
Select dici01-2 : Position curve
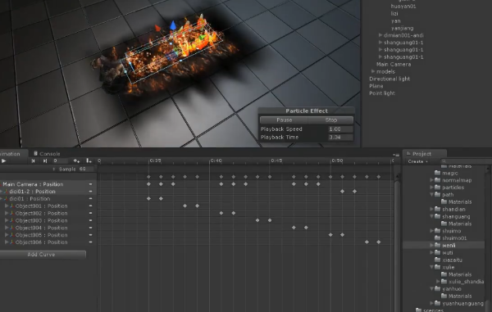click(x=32, y=192)
